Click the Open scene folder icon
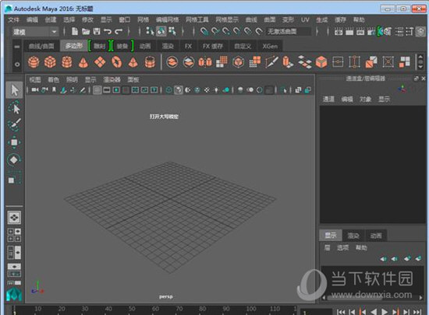429x315 pixels. tap(86, 31)
